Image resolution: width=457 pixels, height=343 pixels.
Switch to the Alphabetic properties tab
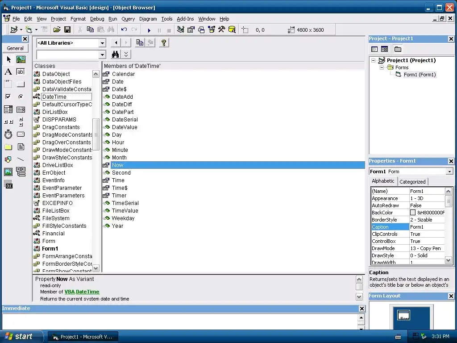pos(383,181)
